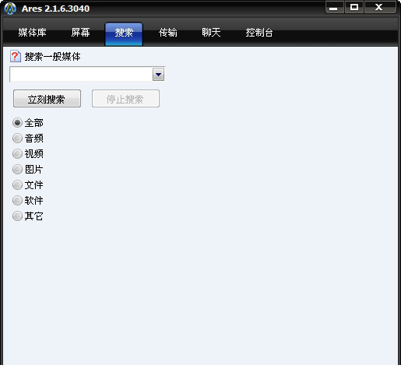The height and width of the screenshot is (379, 401).
Task: Go to the 传输 tab
Action: pos(168,33)
